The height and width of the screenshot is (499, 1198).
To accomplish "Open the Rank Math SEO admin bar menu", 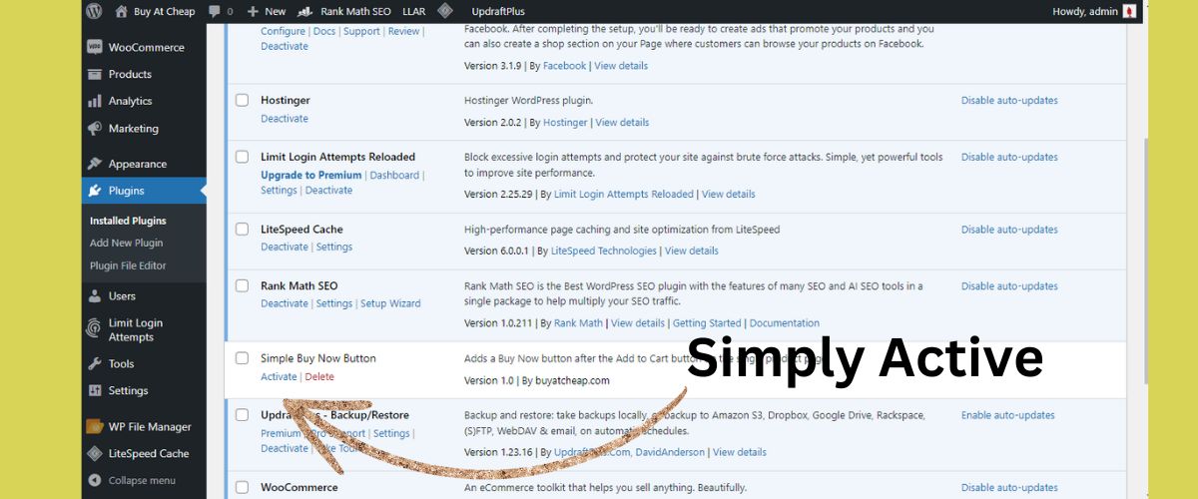I will tap(344, 11).
